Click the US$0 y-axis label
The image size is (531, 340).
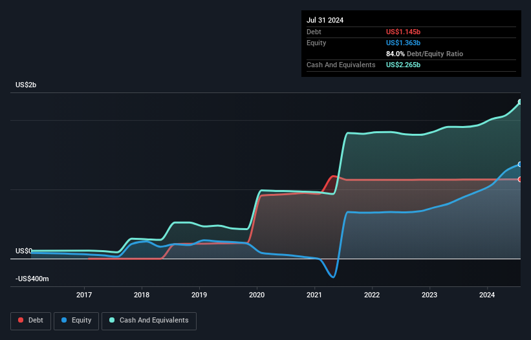point(24,251)
